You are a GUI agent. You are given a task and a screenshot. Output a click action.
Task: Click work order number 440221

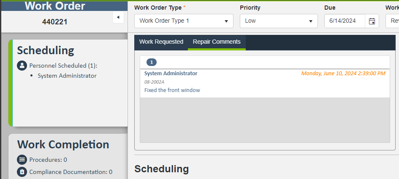(x=55, y=22)
